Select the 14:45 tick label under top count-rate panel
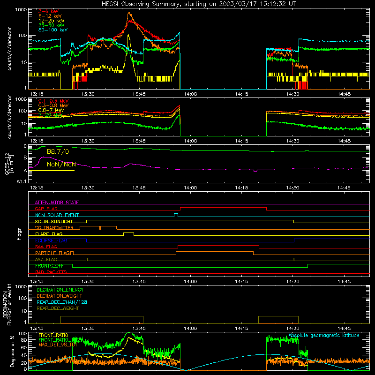Screen dimensions: 375x375 click(x=344, y=94)
